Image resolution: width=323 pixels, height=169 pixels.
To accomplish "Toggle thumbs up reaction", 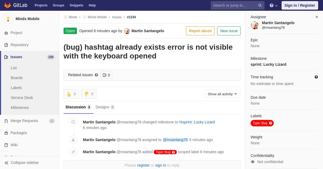I will pos(71,94).
